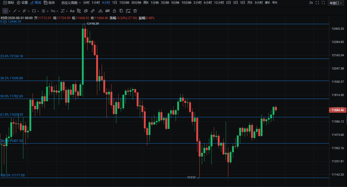The height and width of the screenshot is (187, 347).
Task: Select the crosshair cursor drawing tool
Action: (x=5, y=11)
